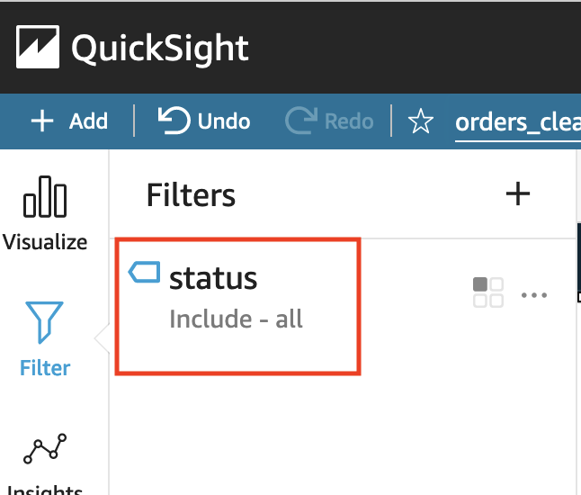
Task: Bookmark analysis with the star icon
Action: [421, 121]
